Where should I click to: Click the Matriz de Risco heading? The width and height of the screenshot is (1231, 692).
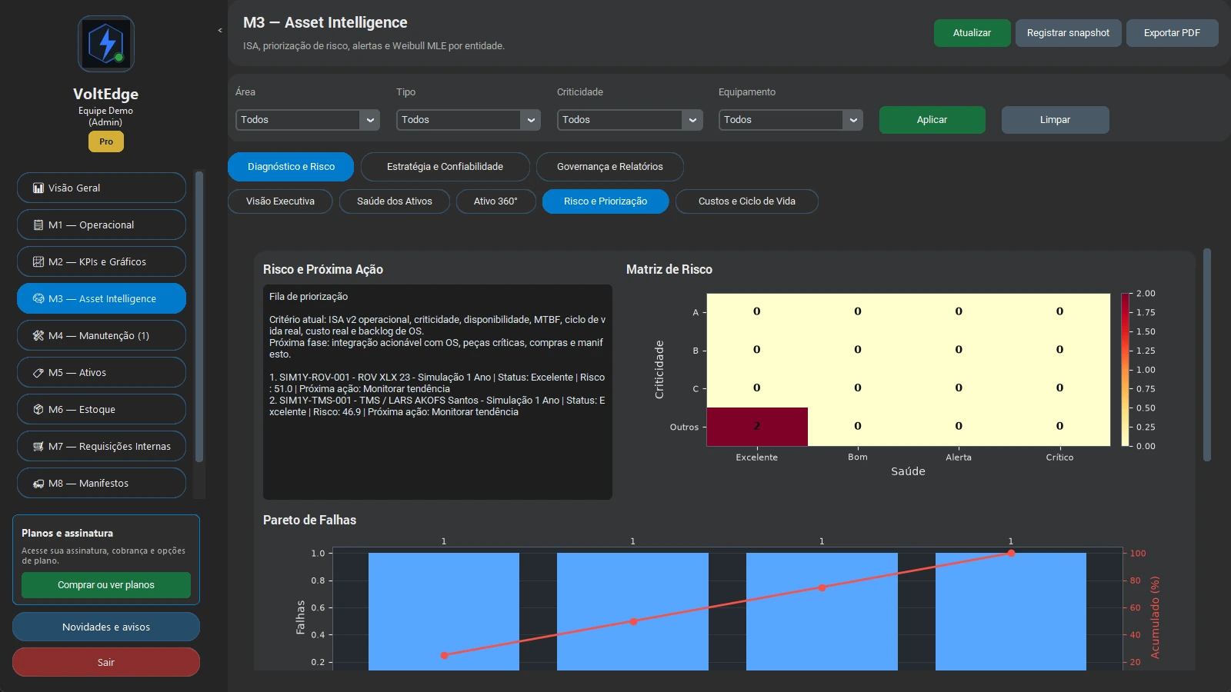669,269
